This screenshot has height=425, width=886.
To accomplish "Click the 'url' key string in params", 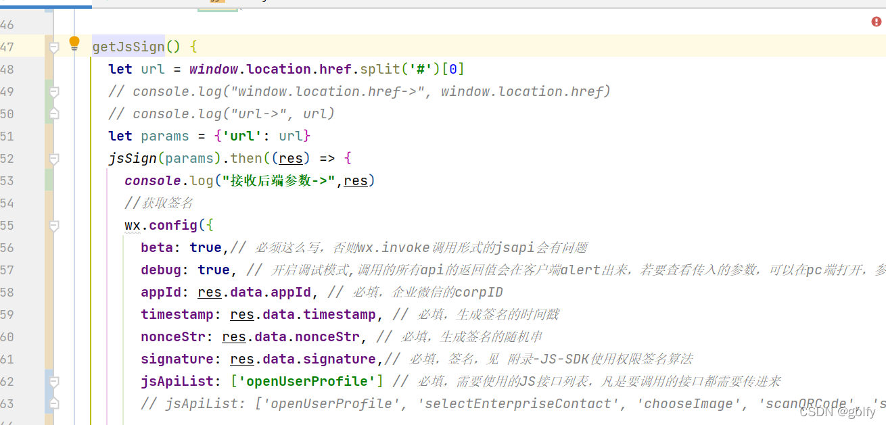I will coord(242,136).
